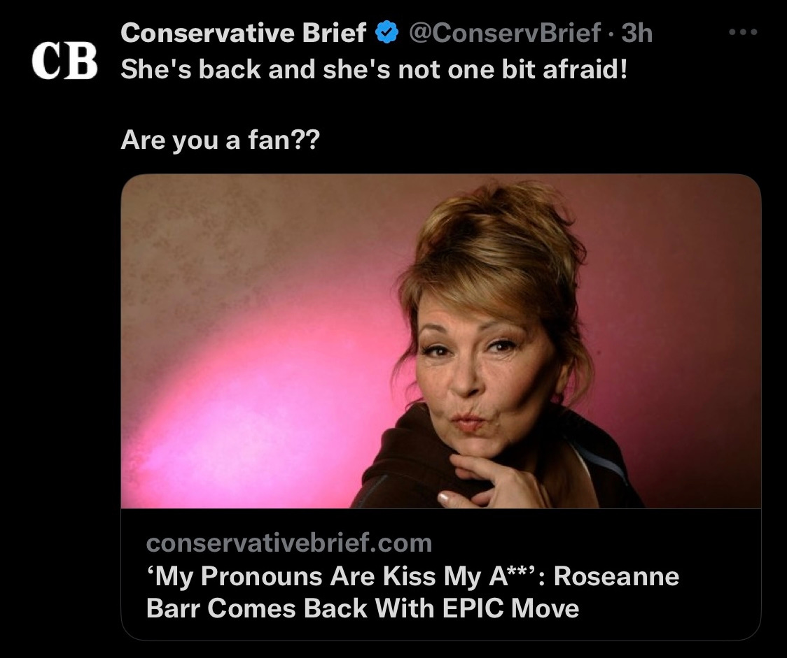Open the link card preview photo

441,341
